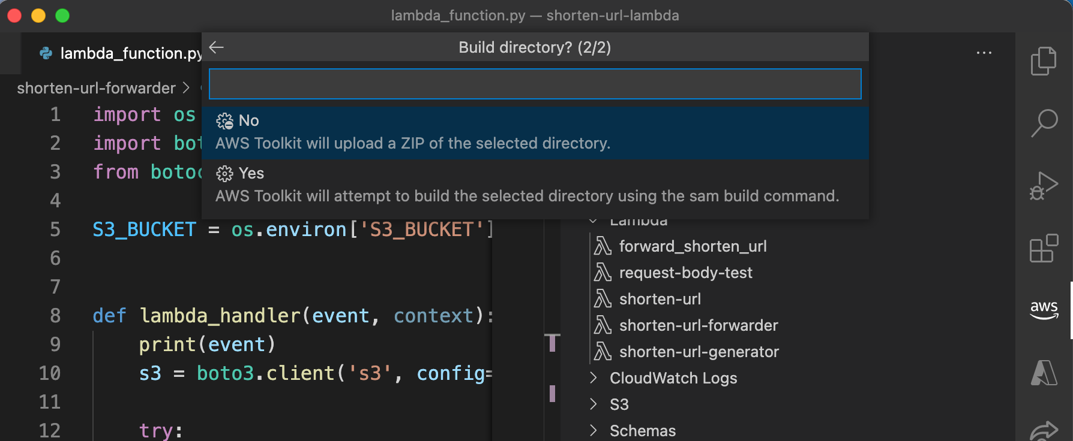1073x441 pixels.
Task: Focus the Build directory input box
Action: coord(535,84)
